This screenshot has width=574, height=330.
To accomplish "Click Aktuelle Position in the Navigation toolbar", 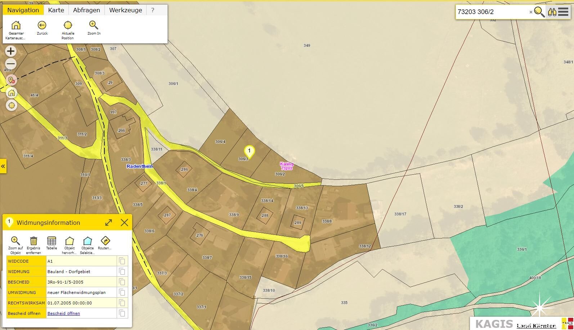I will (x=68, y=25).
